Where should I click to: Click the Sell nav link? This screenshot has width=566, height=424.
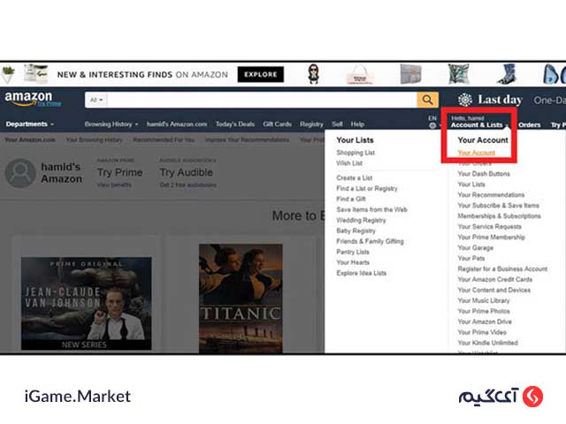pos(337,124)
